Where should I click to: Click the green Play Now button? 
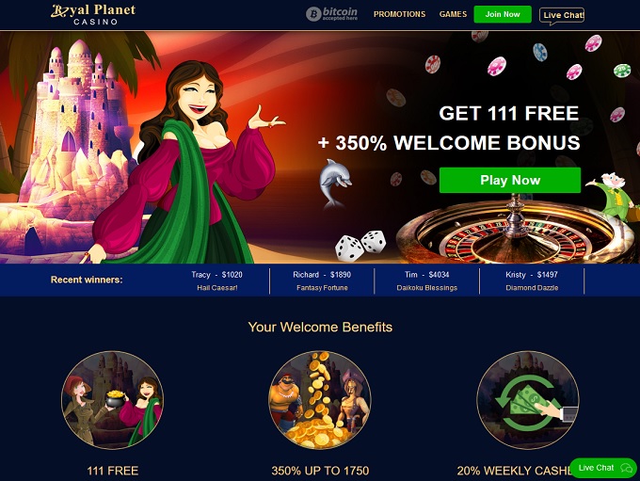coord(510,180)
